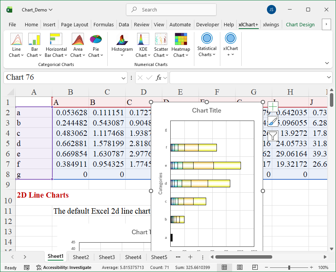Image resolution: width=336 pixels, height=272 pixels.
Task: Choose the Pie Chart icon
Action: point(95,40)
